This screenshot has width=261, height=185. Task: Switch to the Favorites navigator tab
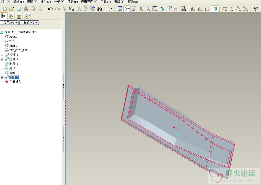pyautogui.click(x=19, y=17)
